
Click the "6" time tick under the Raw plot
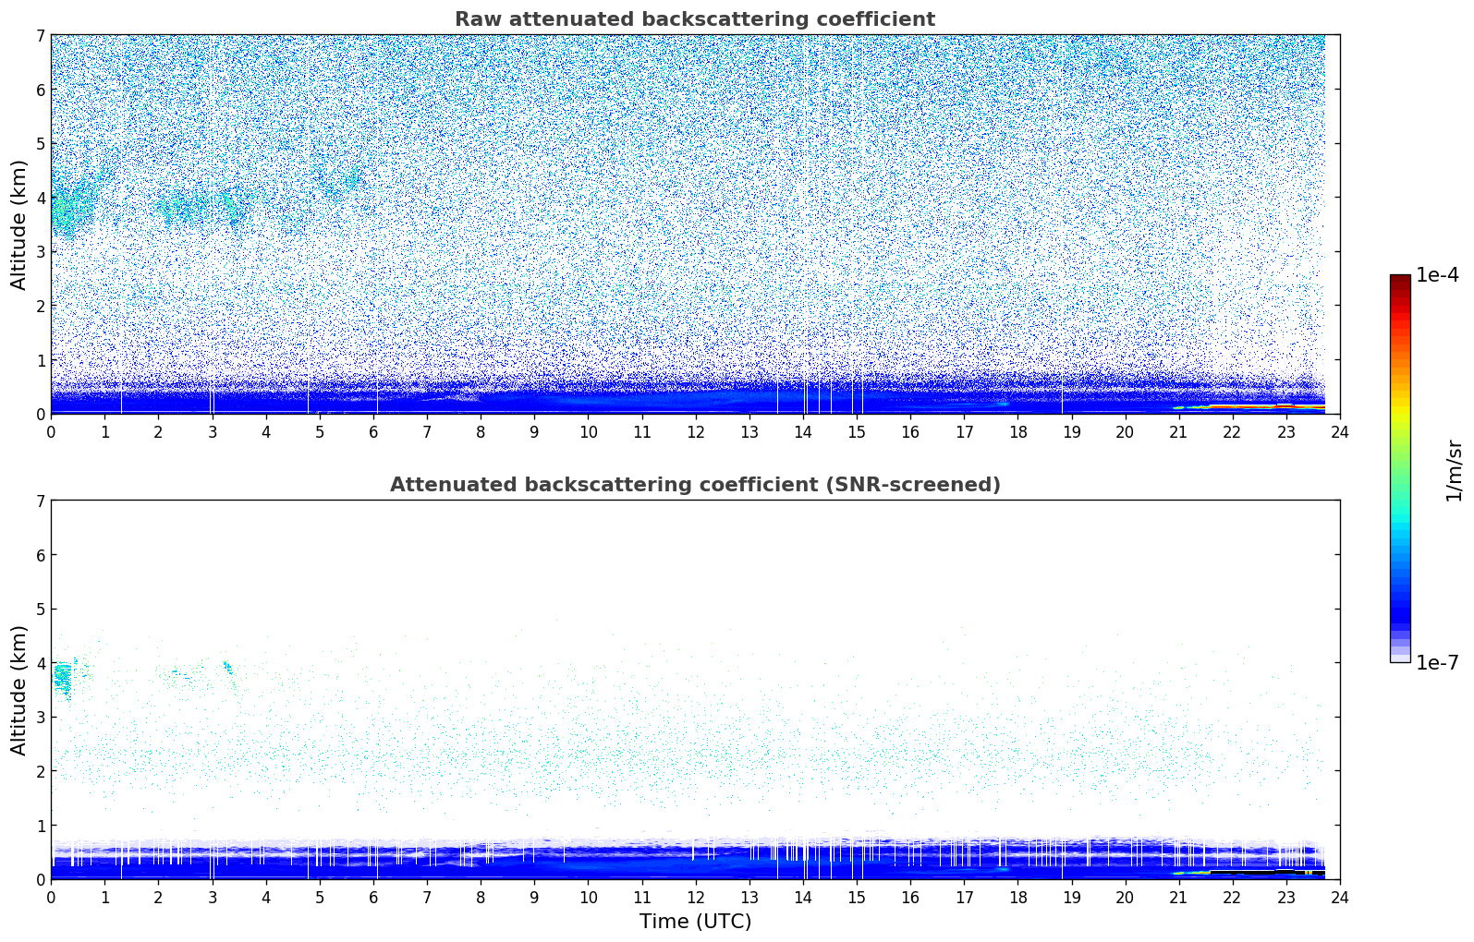[373, 431]
